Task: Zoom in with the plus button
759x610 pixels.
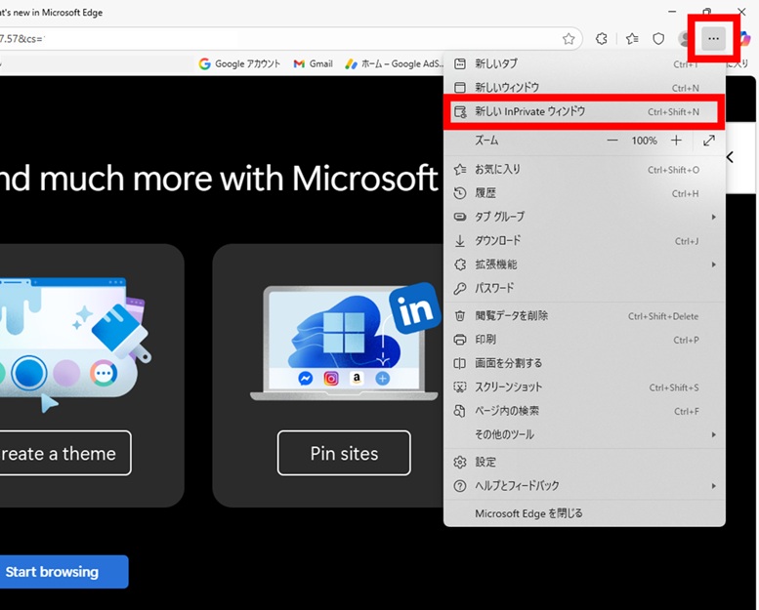Action: pyautogui.click(x=676, y=141)
